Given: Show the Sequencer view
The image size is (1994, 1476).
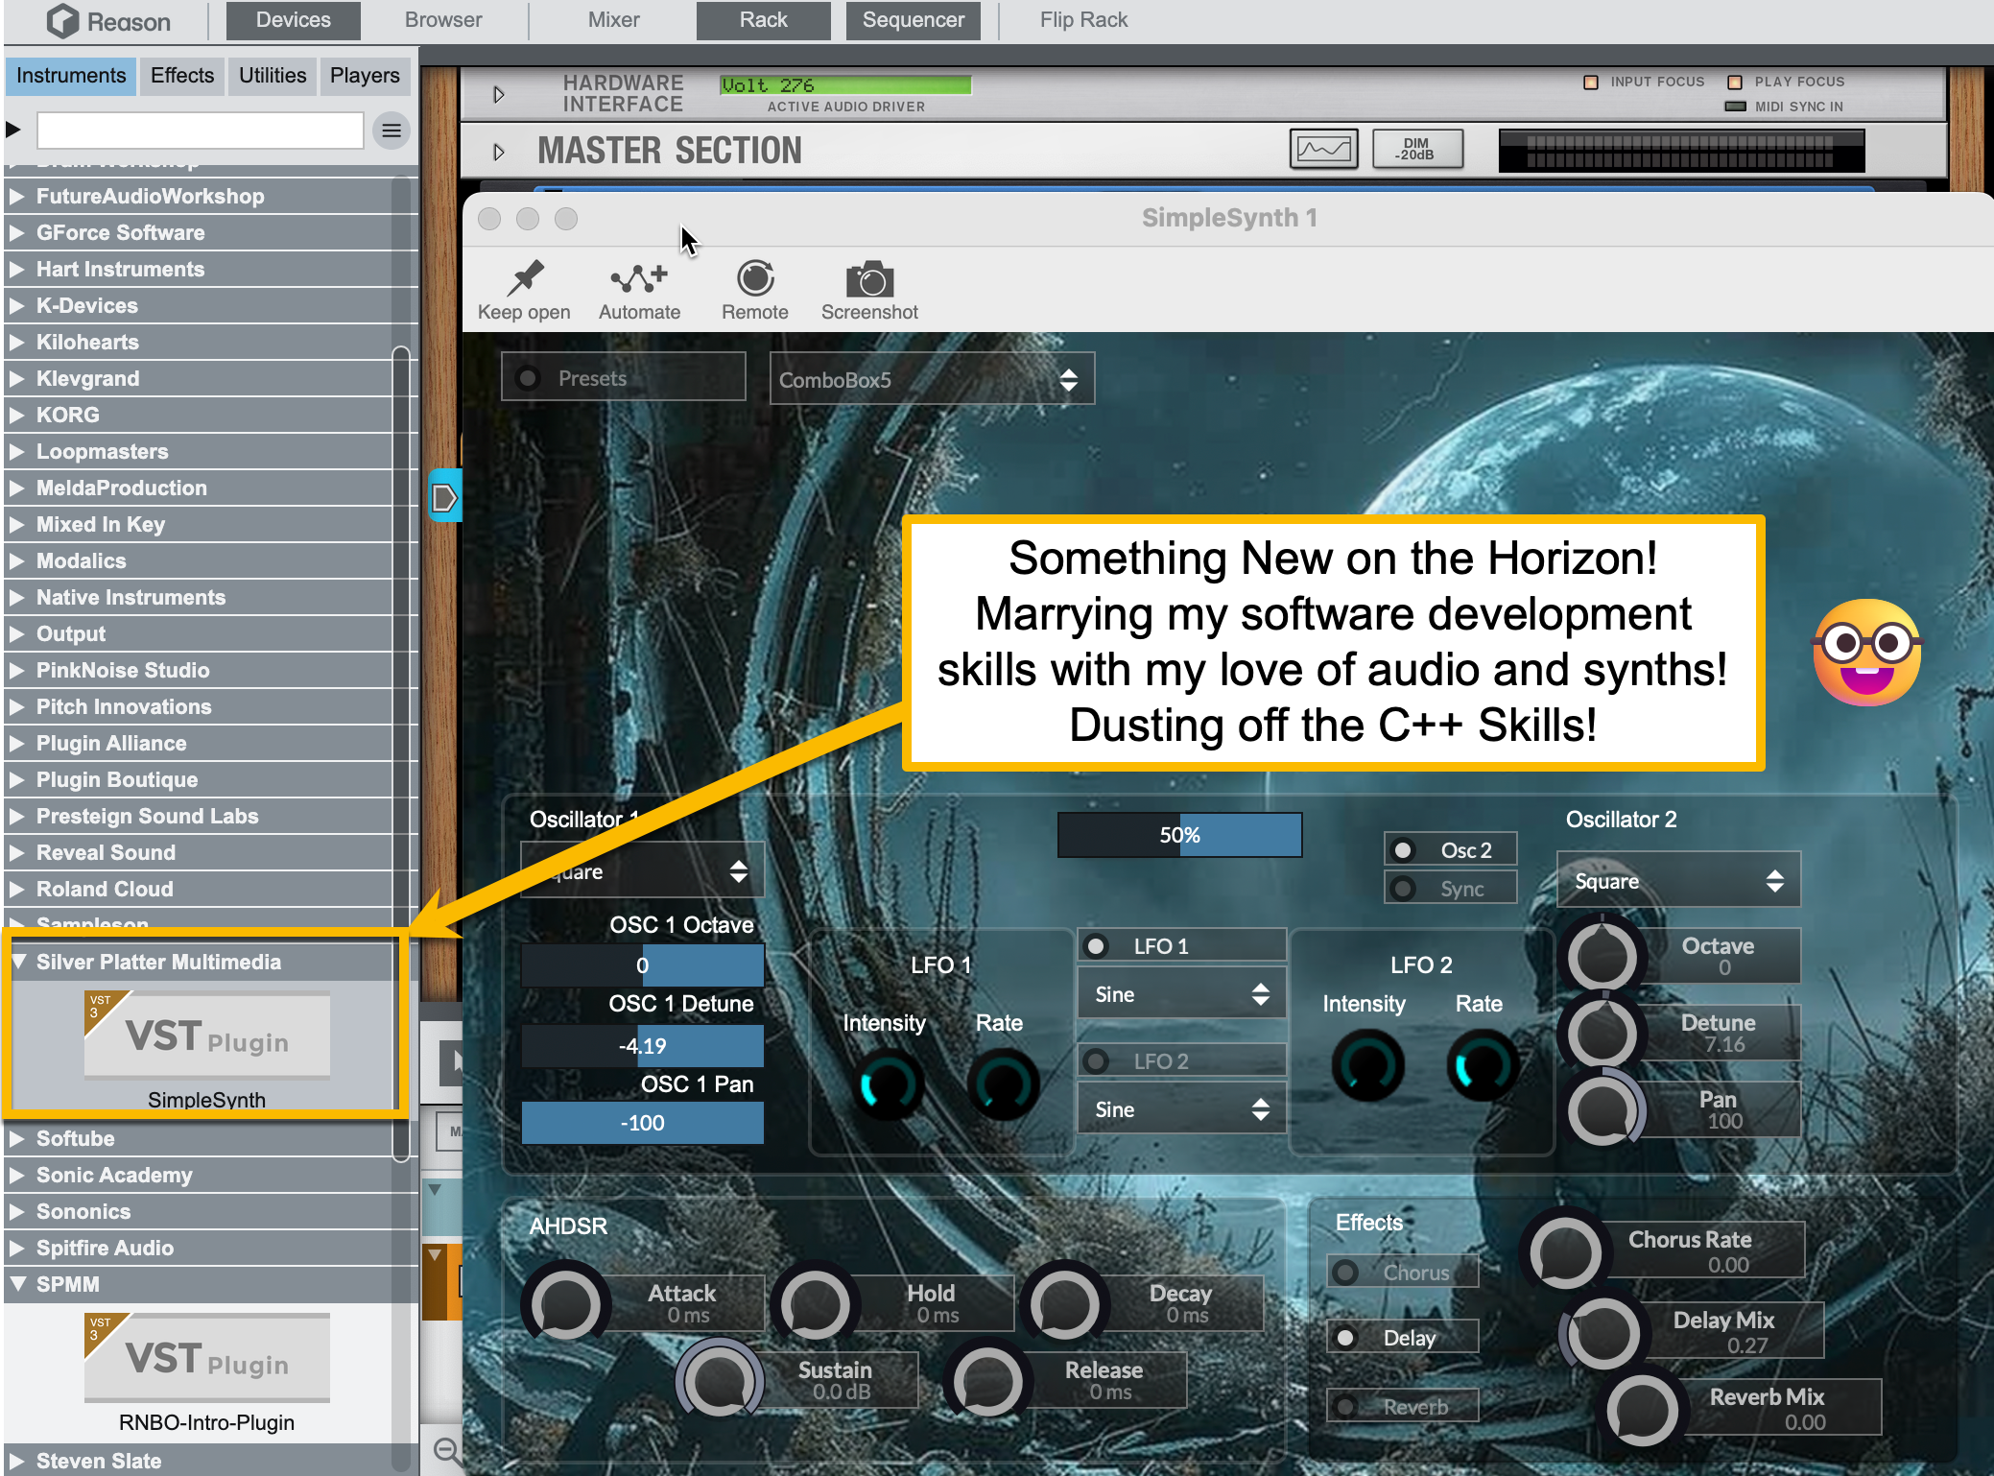Looking at the screenshot, I should [914, 20].
